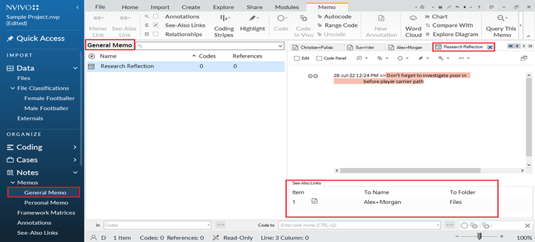Open the Code to name dropdown arrow
Image resolution: width=535 pixels, height=242 pixels.
click(x=438, y=225)
